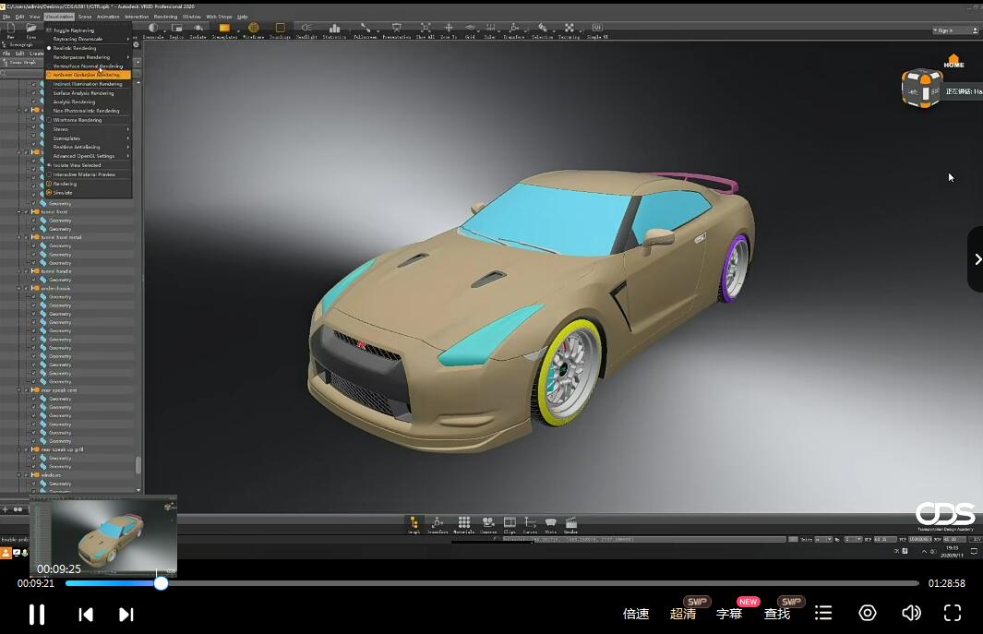Image resolution: width=983 pixels, height=634 pixels.
Task: Enable the Wireframe Rendering checkbox
Action: 49,120
